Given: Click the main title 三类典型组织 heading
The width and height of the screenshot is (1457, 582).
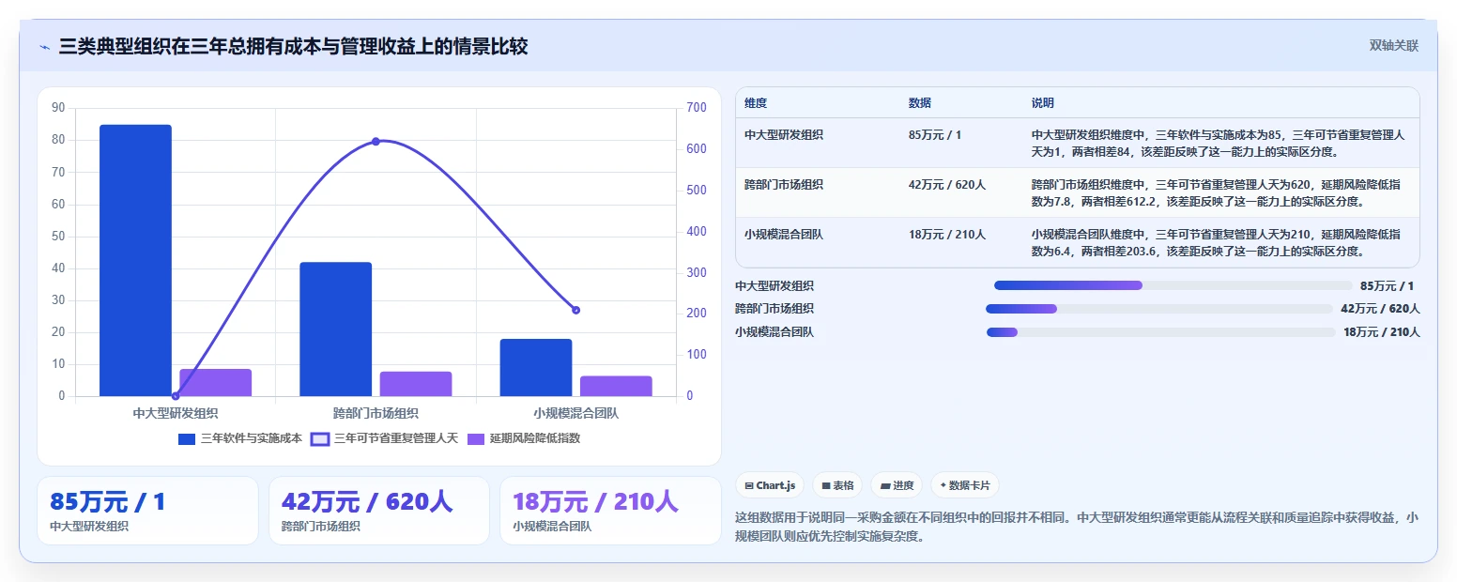Looking at the screenshot, I should [293, 47].
